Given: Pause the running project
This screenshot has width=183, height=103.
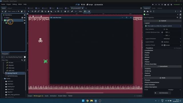Looking at the screenshot, I should coord(156,5).
